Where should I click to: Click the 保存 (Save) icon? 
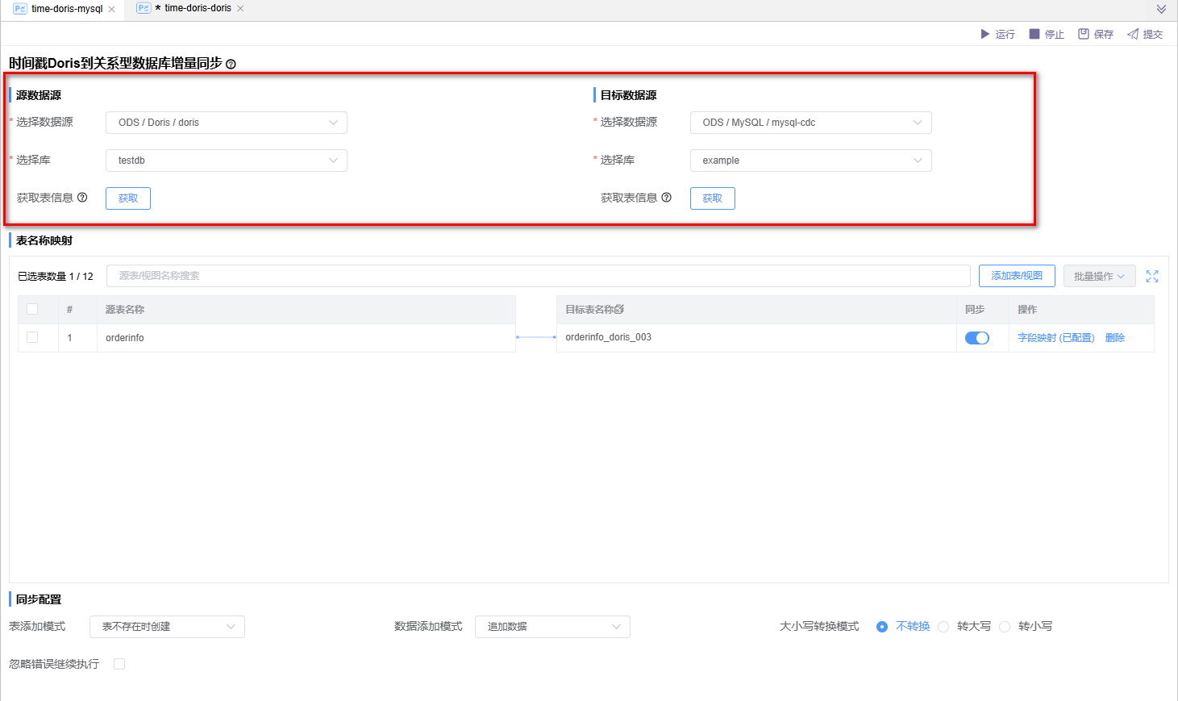coord(1084,34)
